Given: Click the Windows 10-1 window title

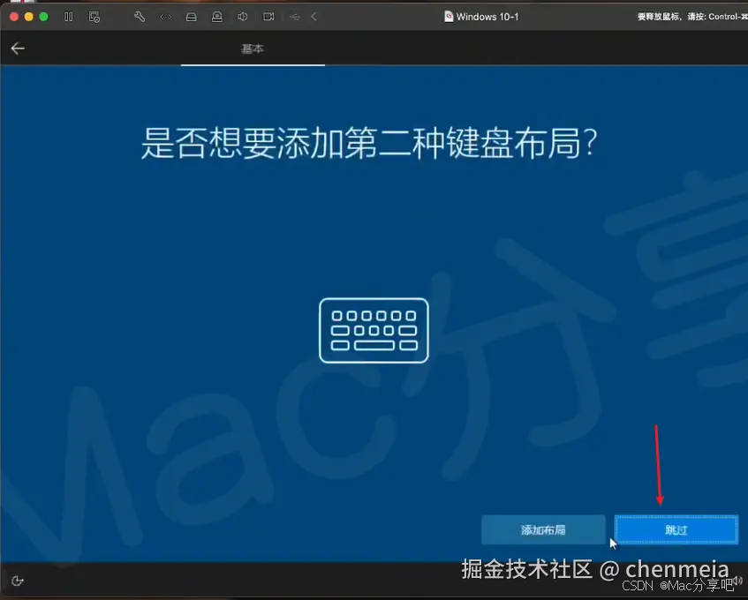Looking at the screenshot, I should click(x=488, y=16).
